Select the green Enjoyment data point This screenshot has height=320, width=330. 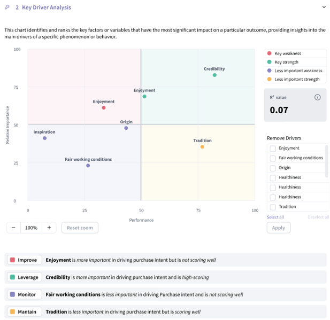[144, 97]
